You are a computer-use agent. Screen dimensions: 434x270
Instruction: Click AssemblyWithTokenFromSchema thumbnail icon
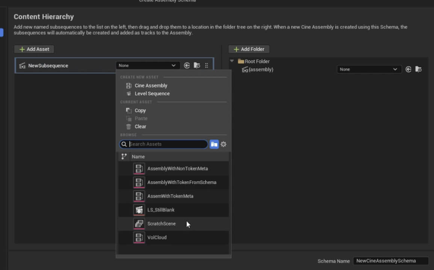139,182
